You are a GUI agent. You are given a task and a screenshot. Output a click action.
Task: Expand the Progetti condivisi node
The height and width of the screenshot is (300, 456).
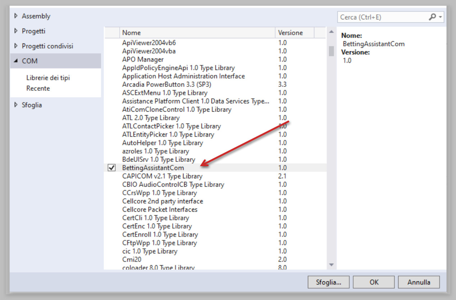pos(16,46)
